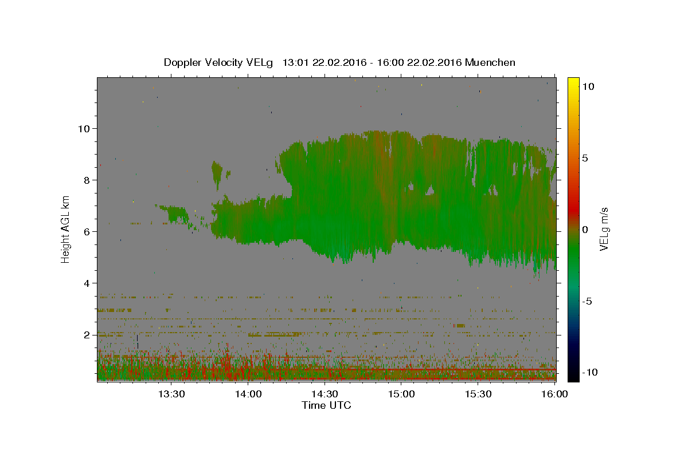Click the height label 4 on y-axis
688x458 pixels.
click(x=87, y=283)
